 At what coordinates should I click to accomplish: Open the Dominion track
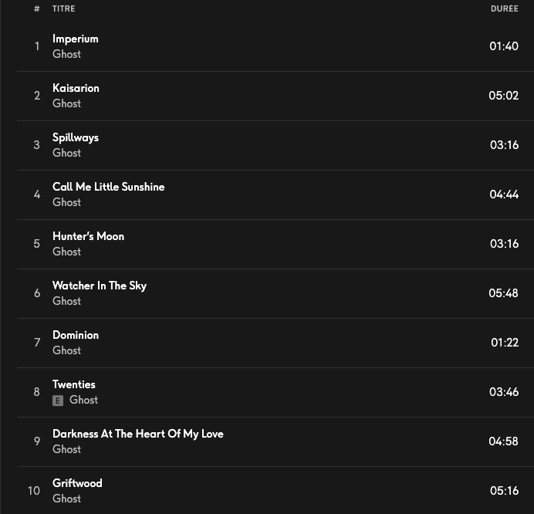[x=76, y=335]
